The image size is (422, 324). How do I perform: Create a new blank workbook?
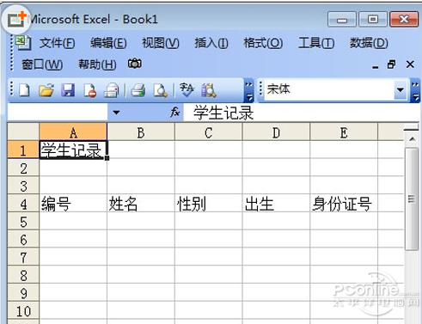[x=24, y=90]
